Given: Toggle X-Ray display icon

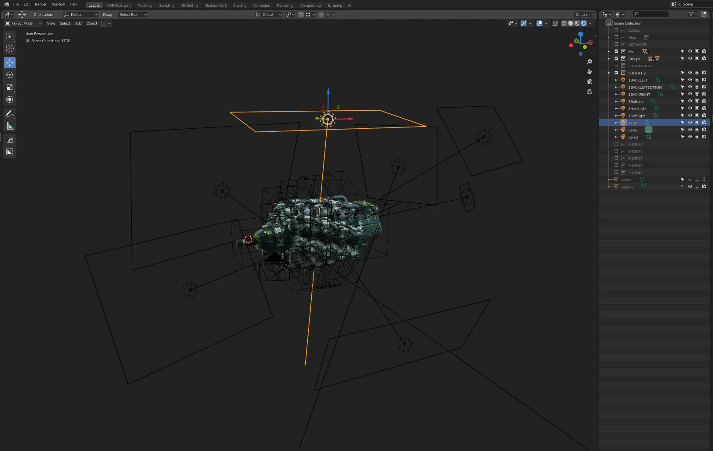Looking at the screenshot, I should click(x=555, y=23).
